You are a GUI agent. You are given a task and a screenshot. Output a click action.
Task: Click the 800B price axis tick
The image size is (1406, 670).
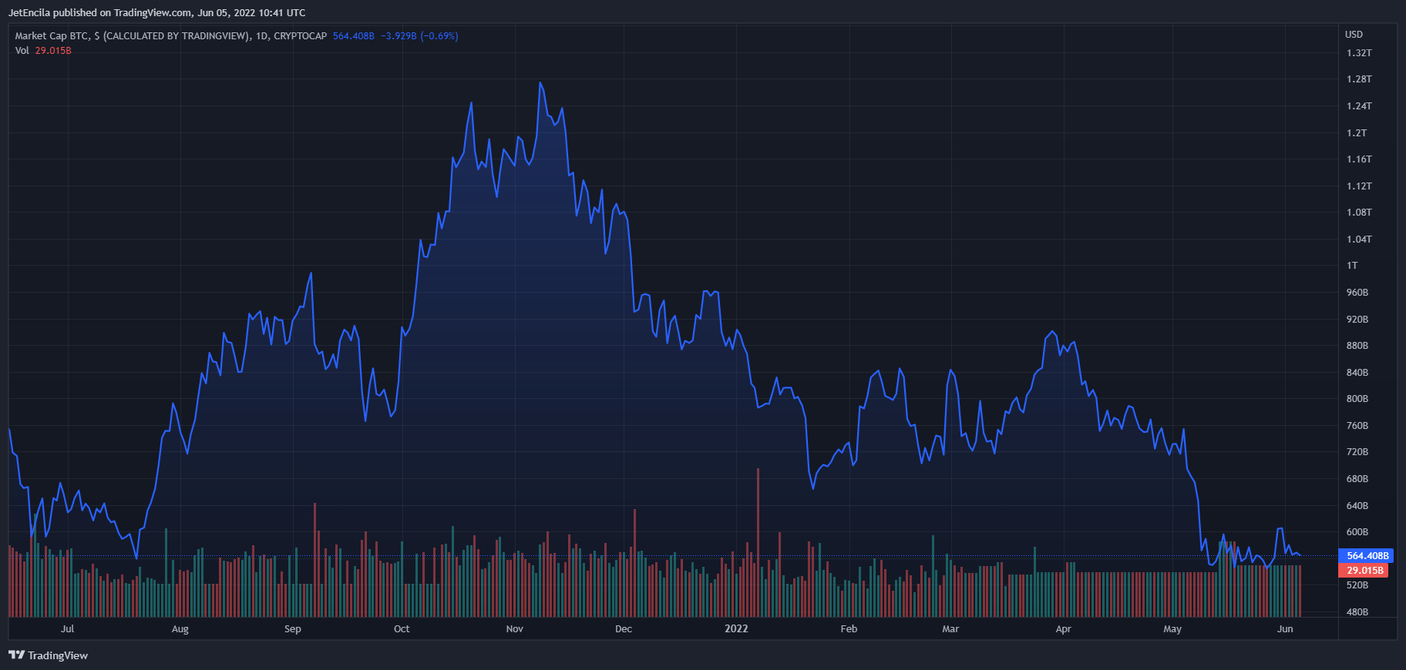pos(1357,399)
